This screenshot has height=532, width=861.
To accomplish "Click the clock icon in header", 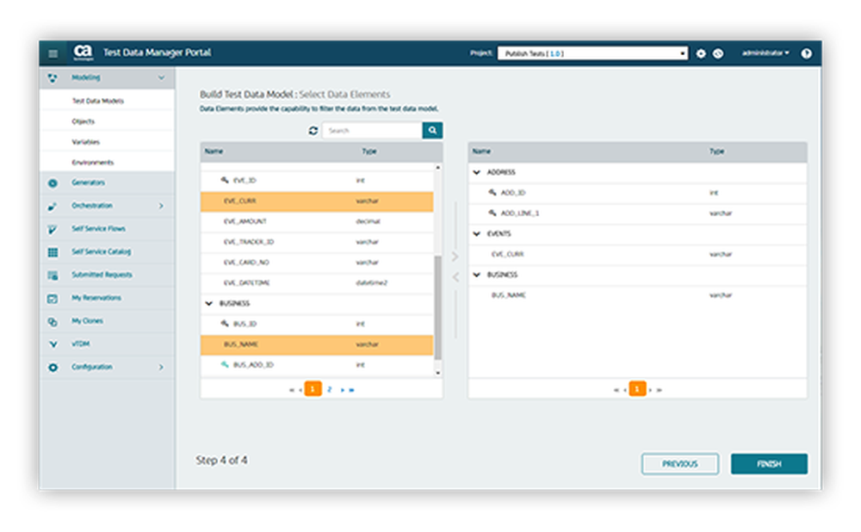I will pos(718,54).
